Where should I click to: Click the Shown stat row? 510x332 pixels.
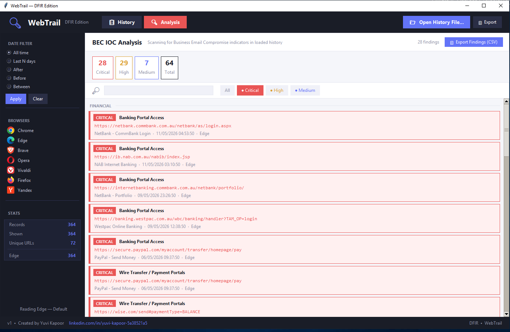pos(42,234)
